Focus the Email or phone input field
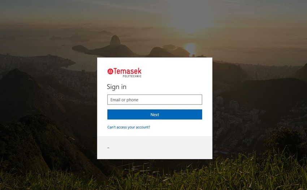The image size is (307, 190). coord(155,100)
